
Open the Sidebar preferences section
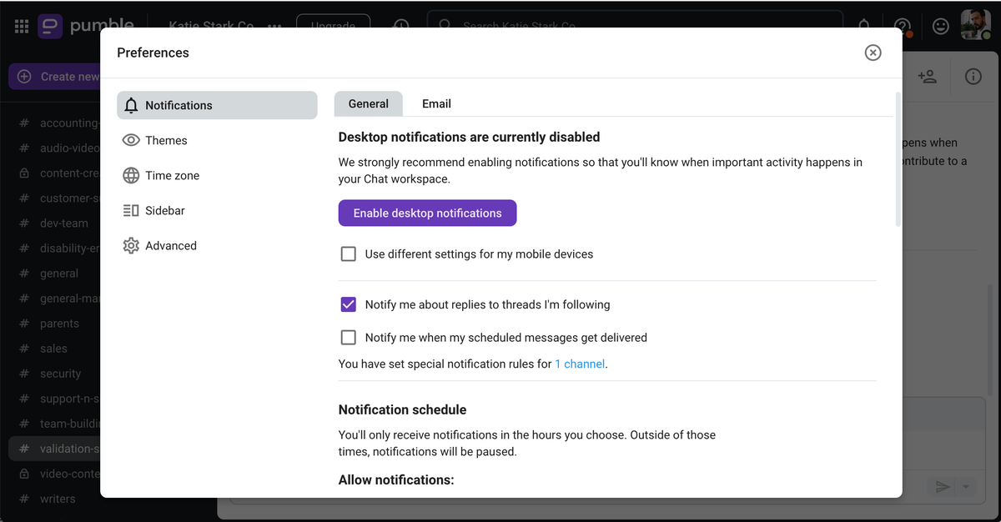click(x=164, y=210)
